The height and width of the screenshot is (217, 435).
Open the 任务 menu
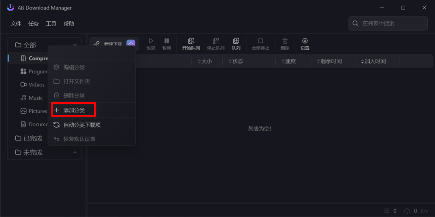click(33, 24)
